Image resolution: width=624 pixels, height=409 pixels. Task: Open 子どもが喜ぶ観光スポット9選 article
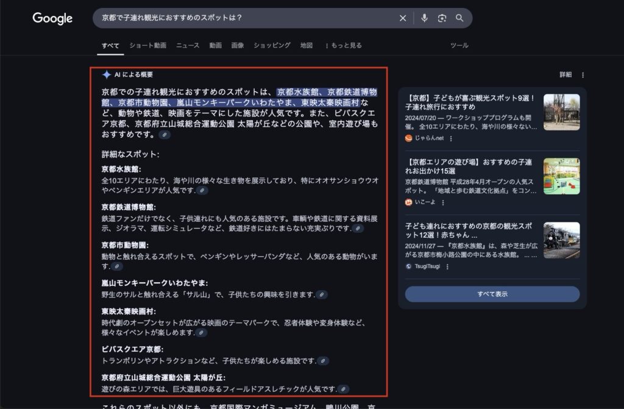tap(470, 102)
